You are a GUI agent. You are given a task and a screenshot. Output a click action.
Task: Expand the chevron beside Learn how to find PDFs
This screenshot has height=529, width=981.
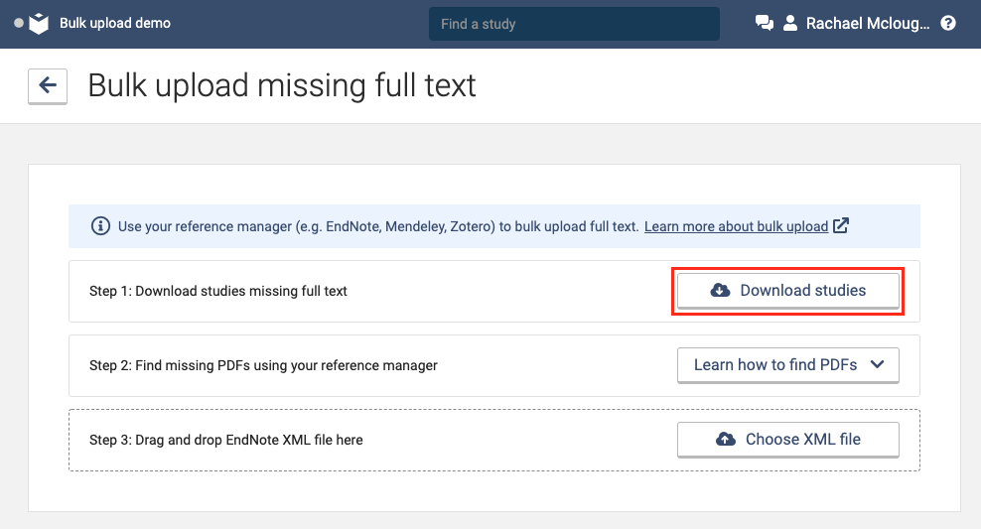tap(877, 364)
